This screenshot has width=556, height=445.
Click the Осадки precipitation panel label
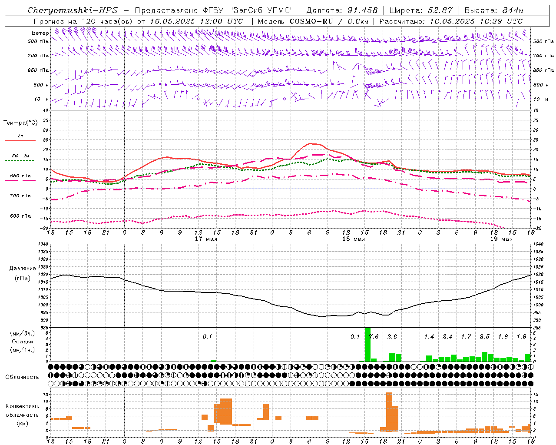[21, 342]
